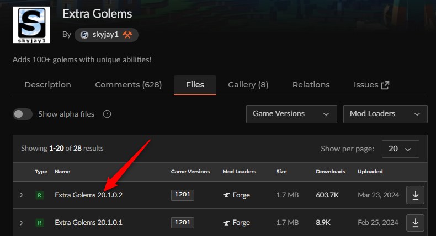Click the Size column header
The height and width of the screenshot is (236, 436).
click(x=281, y=172)
